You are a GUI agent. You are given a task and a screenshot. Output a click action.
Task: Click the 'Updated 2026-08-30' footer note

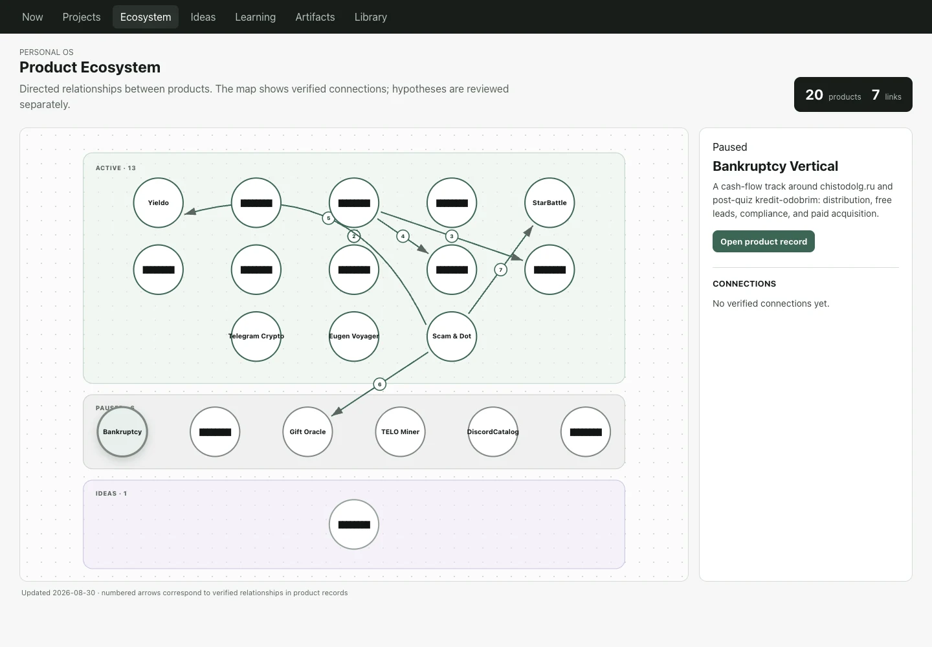coord(58,593)
